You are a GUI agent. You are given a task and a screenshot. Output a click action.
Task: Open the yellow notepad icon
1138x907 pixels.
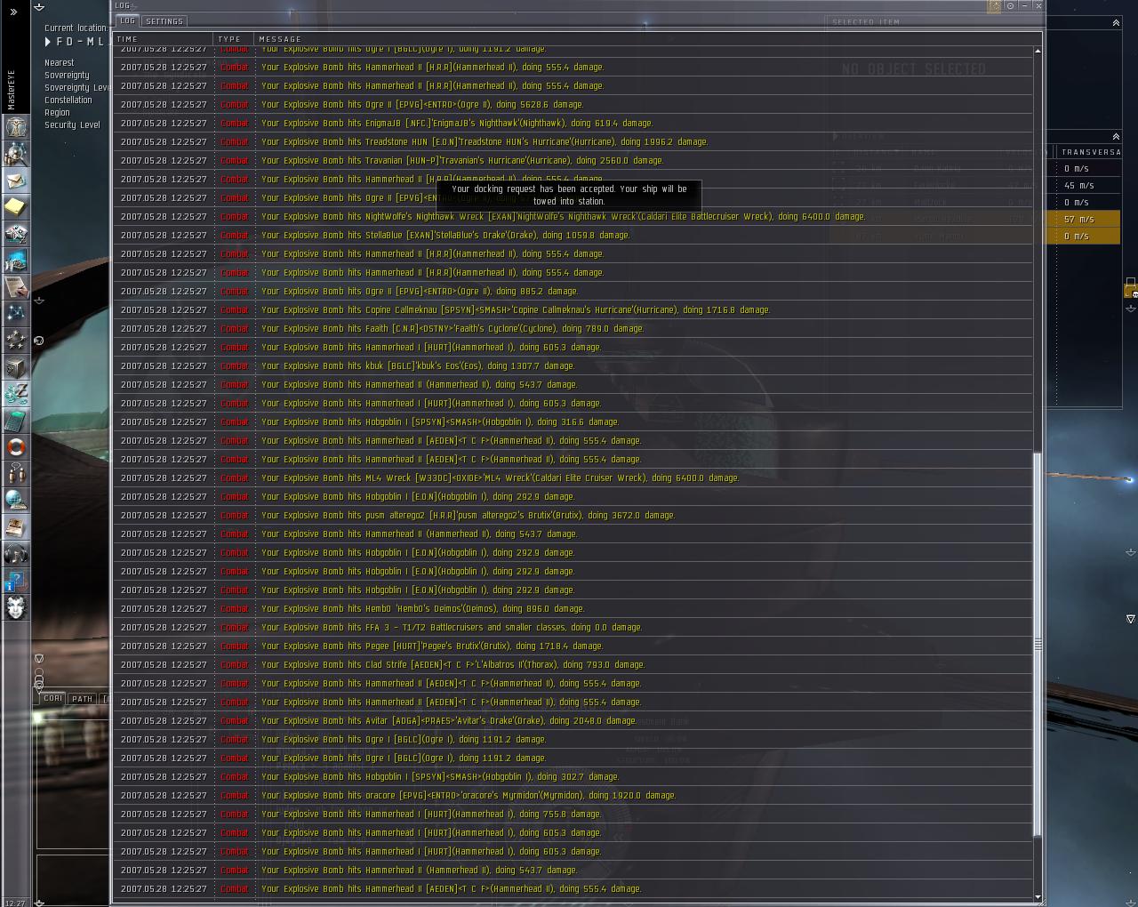tap(16, 207)
